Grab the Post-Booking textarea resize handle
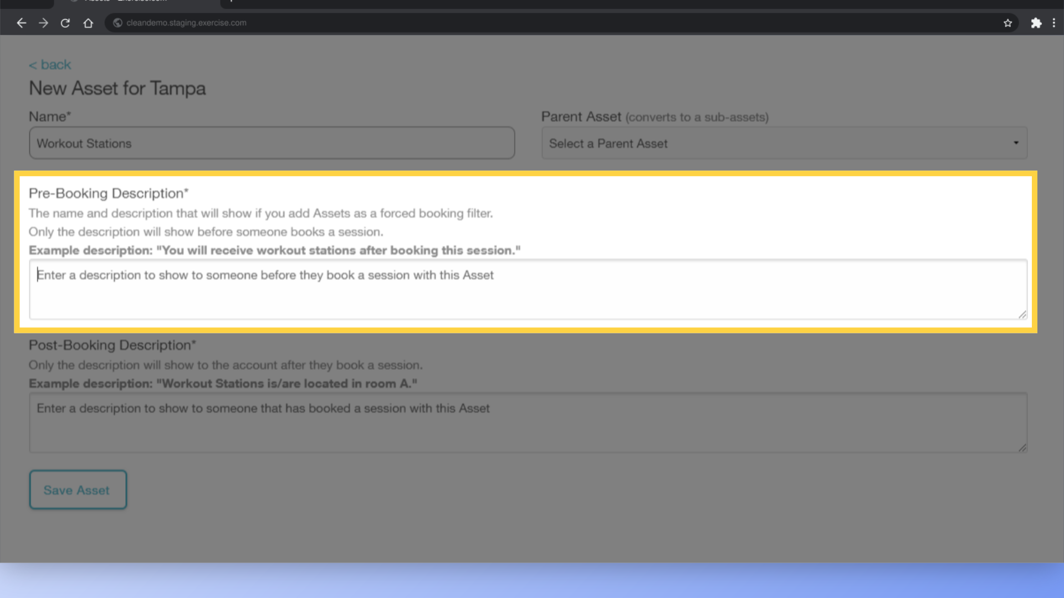 [x=1022, y=448]
